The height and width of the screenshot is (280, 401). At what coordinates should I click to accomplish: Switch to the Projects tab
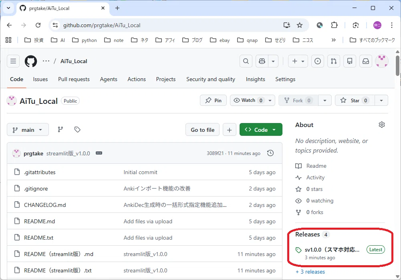166,79
